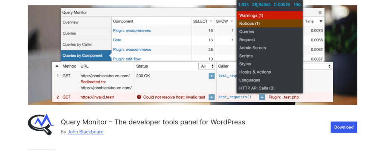Click Plugin: wordpress-seo component link
The width and height of the screenshot is (386, 151).
tap(132, 31)
